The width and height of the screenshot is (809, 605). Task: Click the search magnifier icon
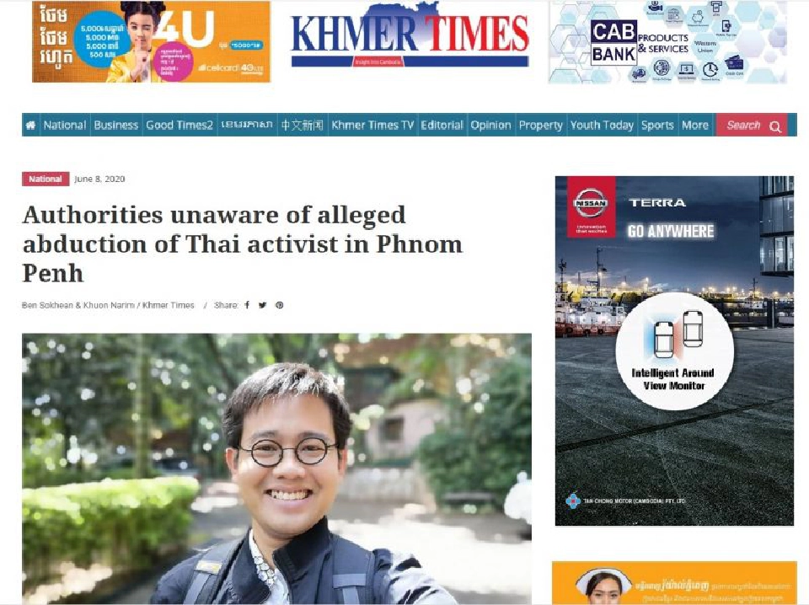(x=775, y=126)
